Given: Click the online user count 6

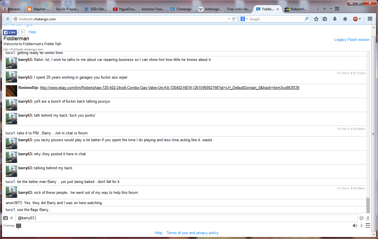Looking at the screenshot, I should coord(361,226).
